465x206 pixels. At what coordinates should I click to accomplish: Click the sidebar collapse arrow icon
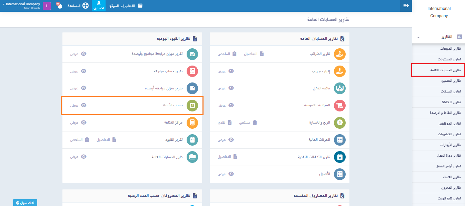[x=406, y=6]
